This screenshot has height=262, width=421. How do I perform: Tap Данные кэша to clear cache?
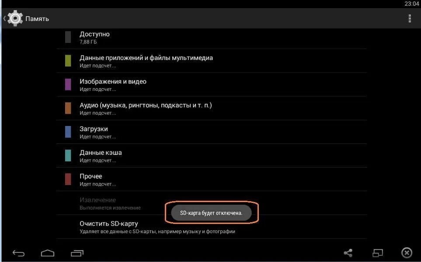(x=212, y=156)
